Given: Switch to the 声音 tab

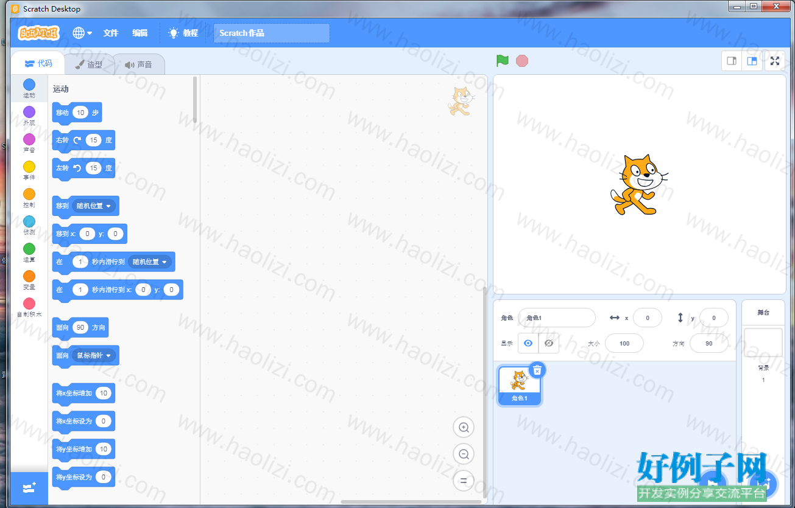Looking at the screenshot, I should 138,64.
